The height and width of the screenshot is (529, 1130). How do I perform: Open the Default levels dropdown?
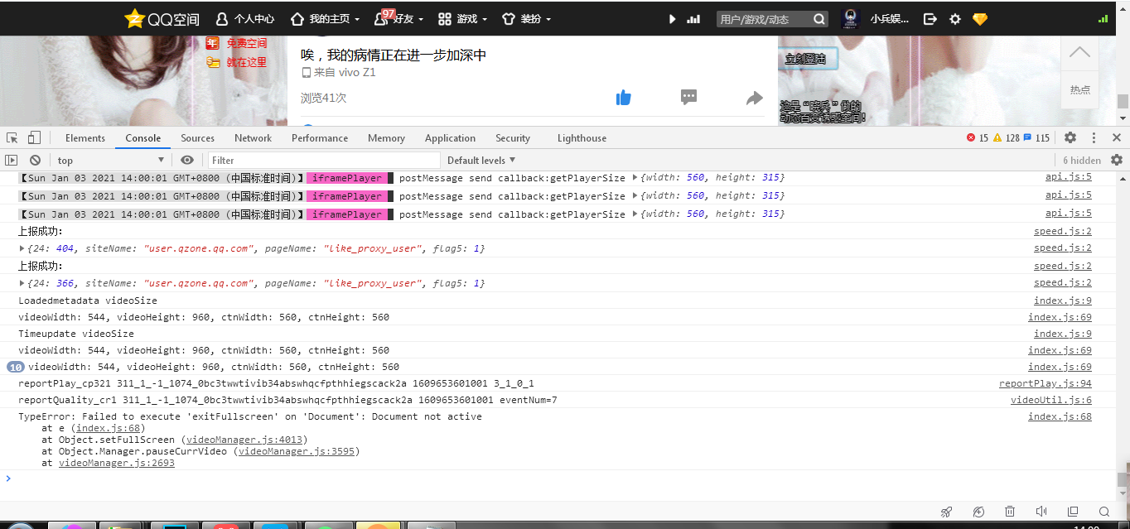tap(481, 160)
